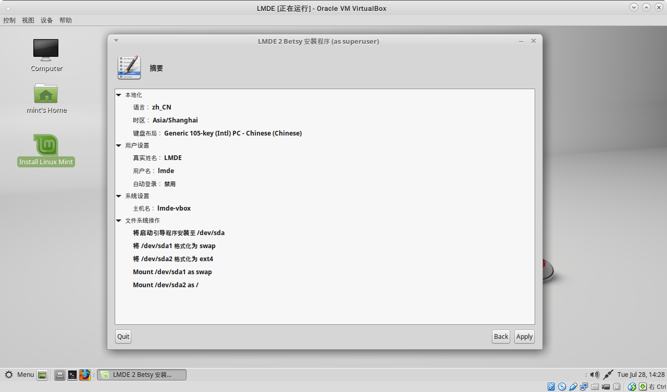Image resolution: width=667 pixels, height=392 pixels.
Task: Open the installer window menu arrow
Action: pyautogui.click(x=116, y=41)
